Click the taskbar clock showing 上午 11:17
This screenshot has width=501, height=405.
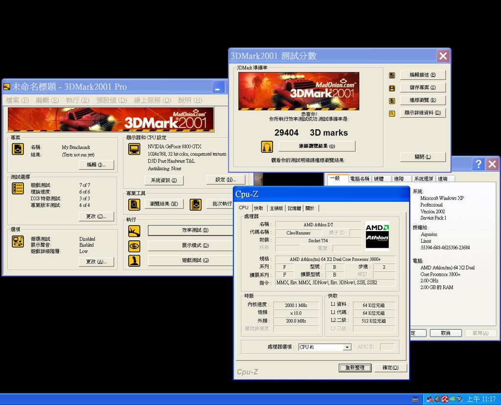point(481,399)
